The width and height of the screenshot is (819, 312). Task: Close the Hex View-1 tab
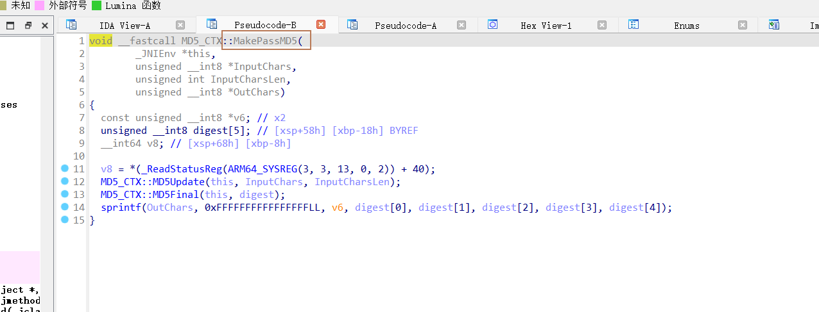[x=601, y=25]
